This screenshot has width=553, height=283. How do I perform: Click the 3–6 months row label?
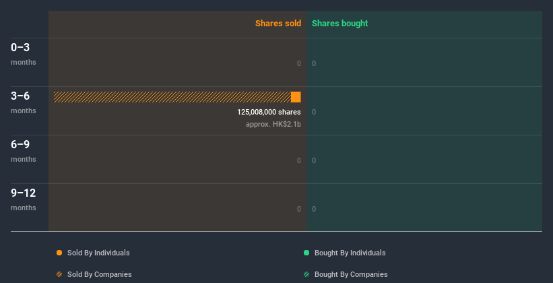24,102
